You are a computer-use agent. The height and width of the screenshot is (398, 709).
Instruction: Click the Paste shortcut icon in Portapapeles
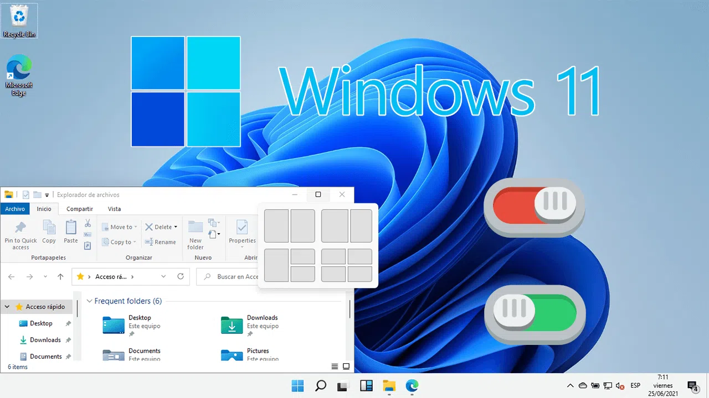(x=88, y=245)
